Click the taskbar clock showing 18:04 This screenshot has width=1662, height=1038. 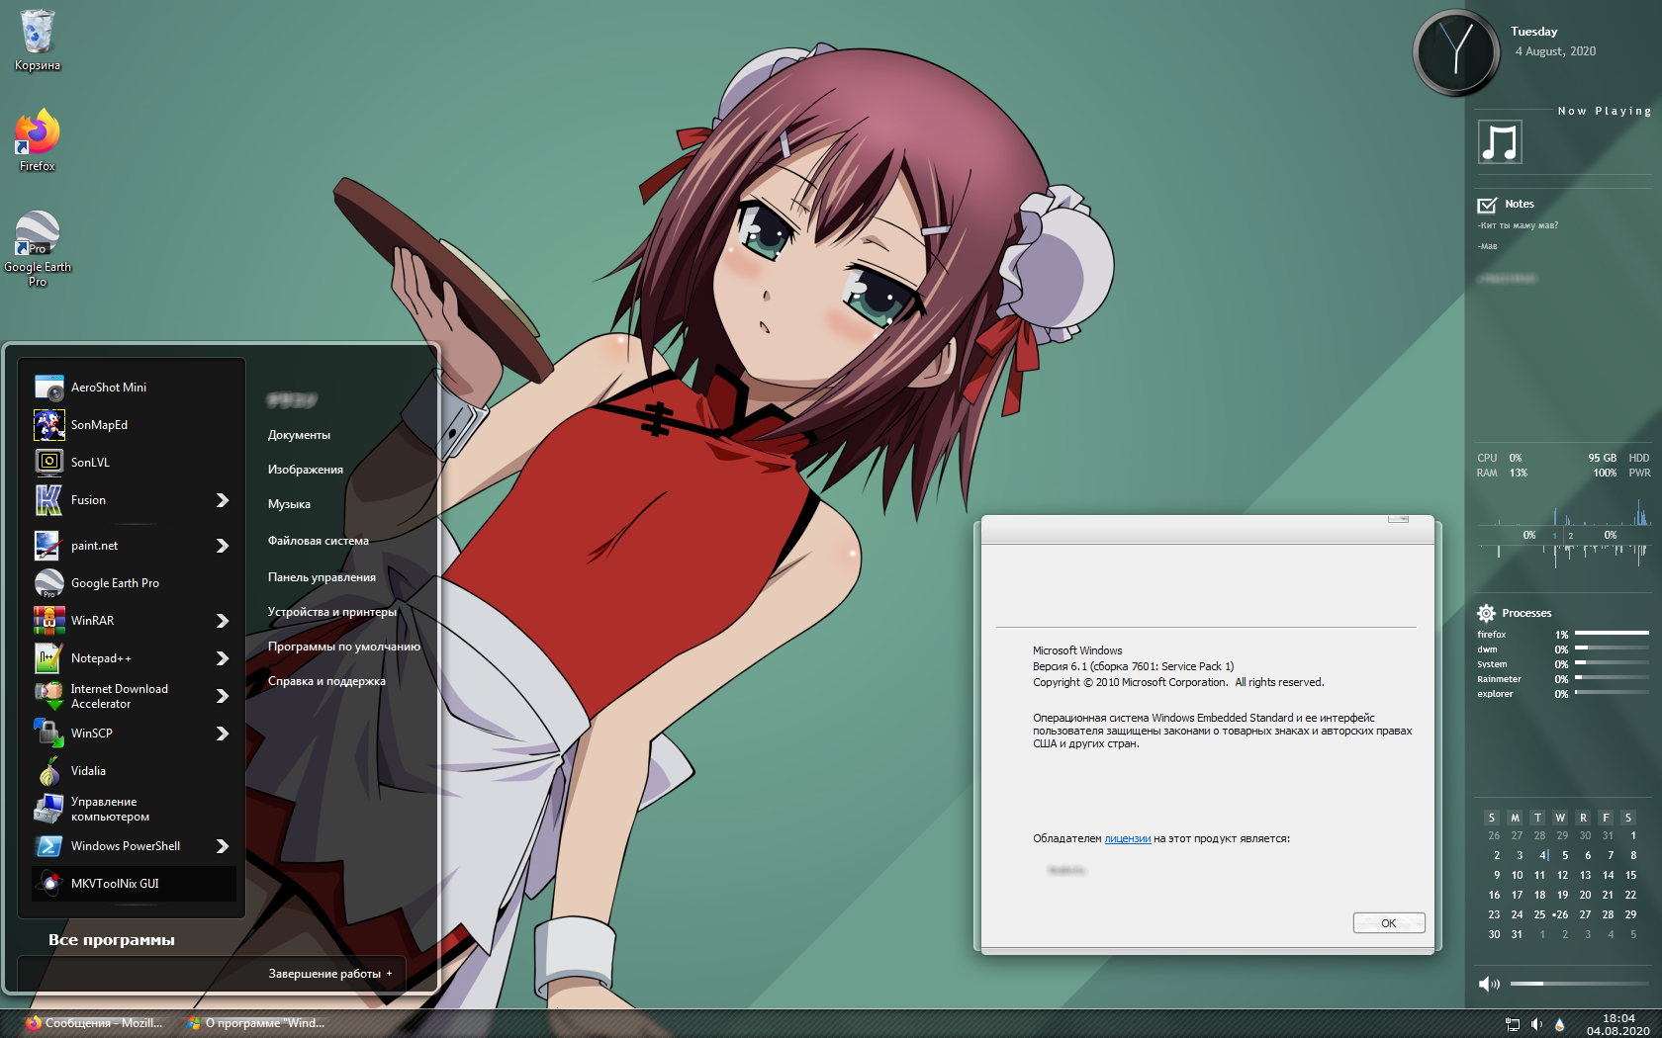[x=1618, y=1024]
